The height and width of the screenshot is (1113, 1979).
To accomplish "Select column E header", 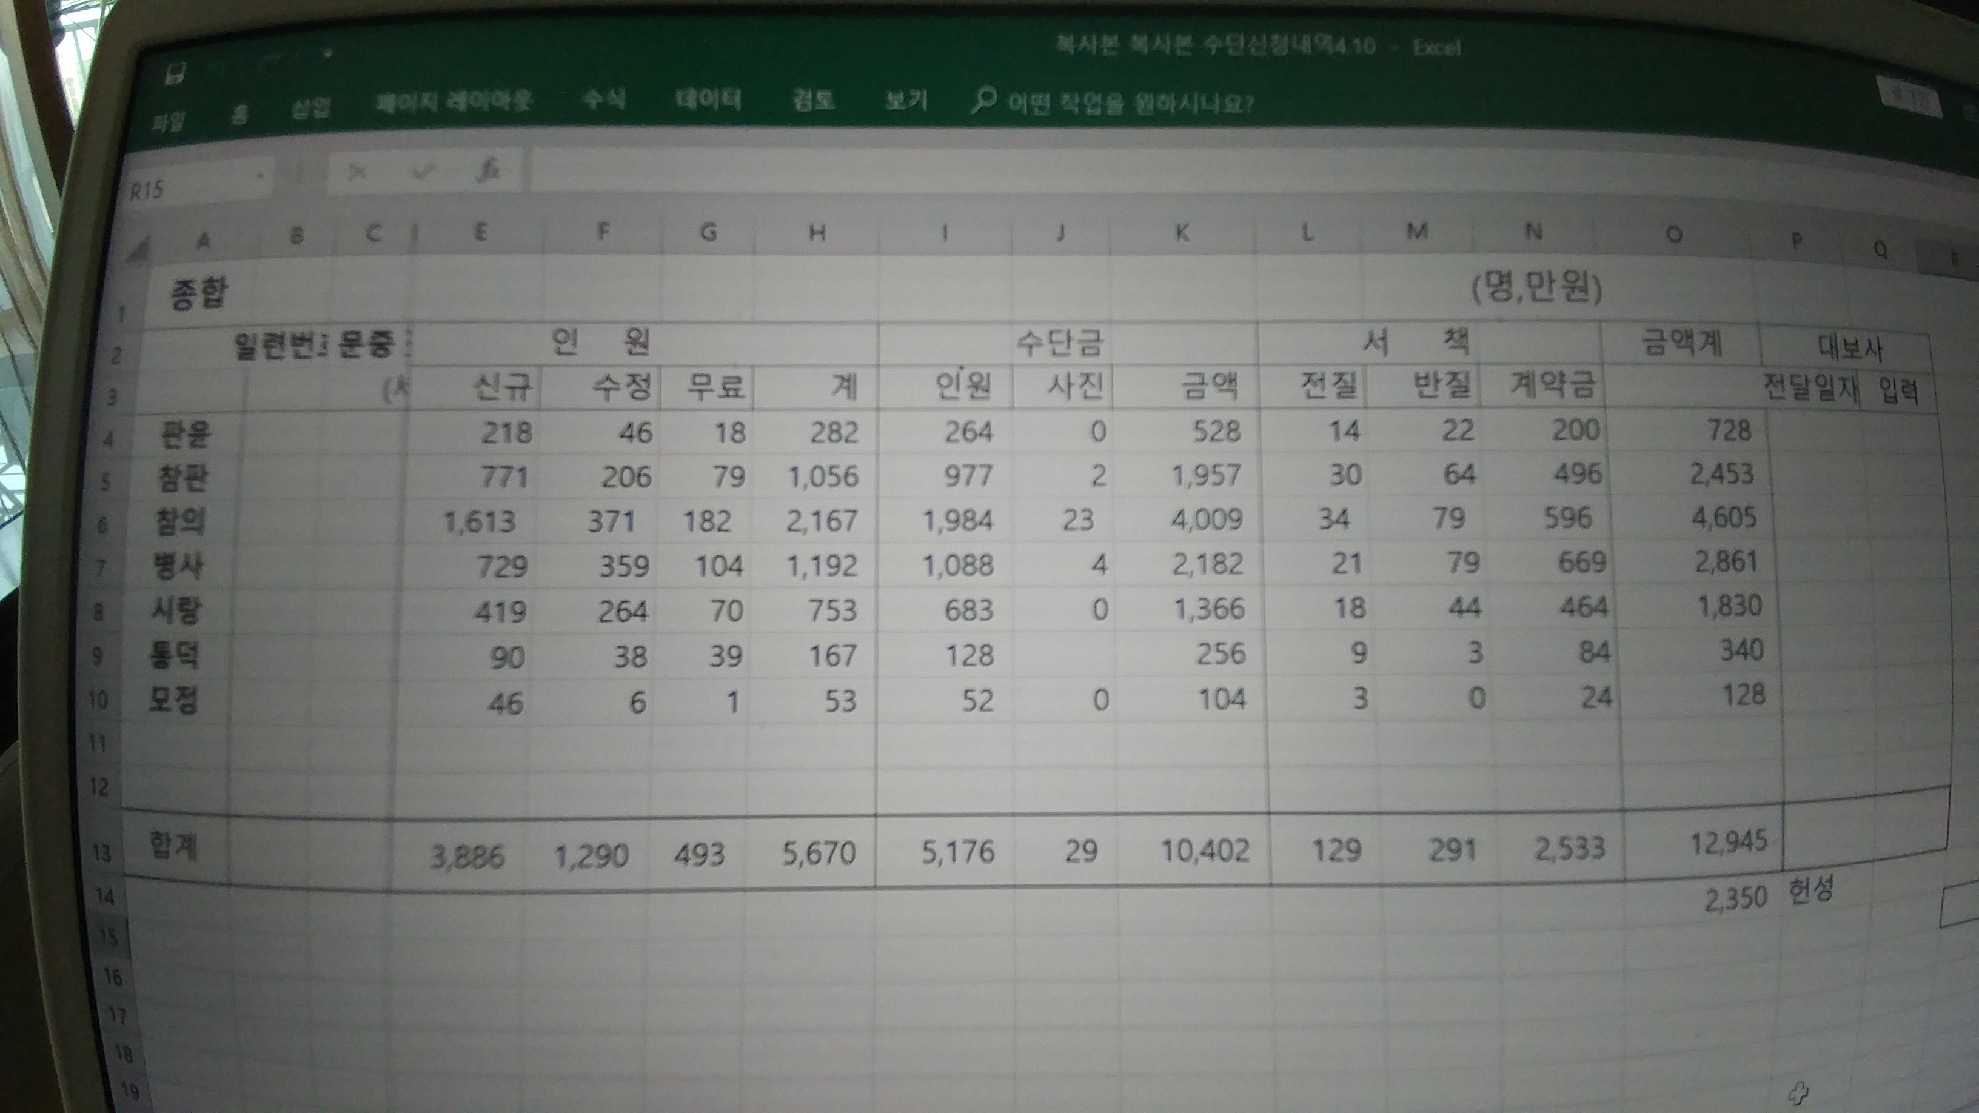I will point(480,233).
